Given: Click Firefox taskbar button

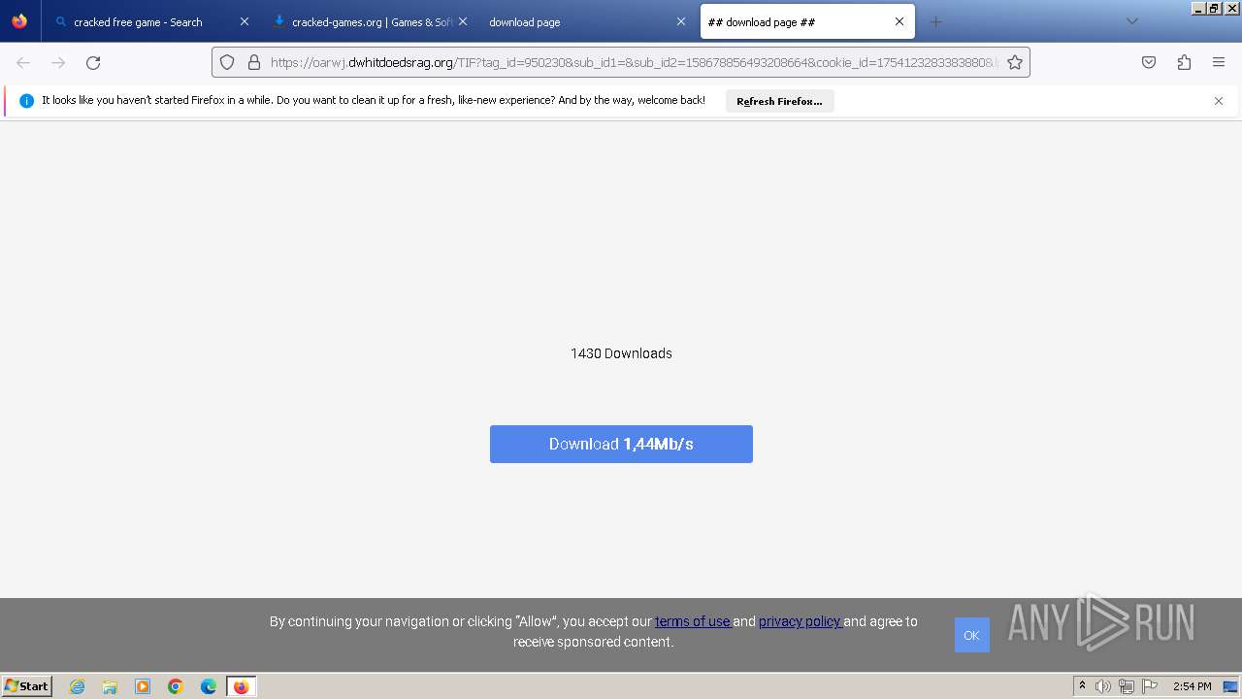Looking at the screenshot, I should click(x=241, y=686).
